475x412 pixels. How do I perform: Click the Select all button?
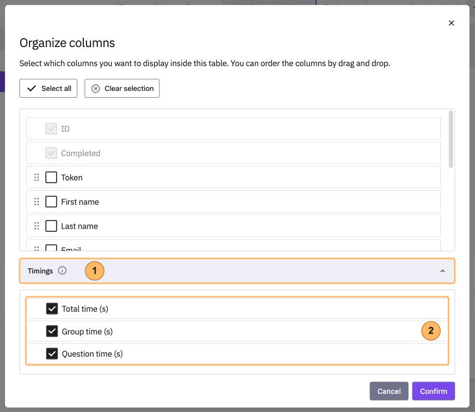pos(49,88)
